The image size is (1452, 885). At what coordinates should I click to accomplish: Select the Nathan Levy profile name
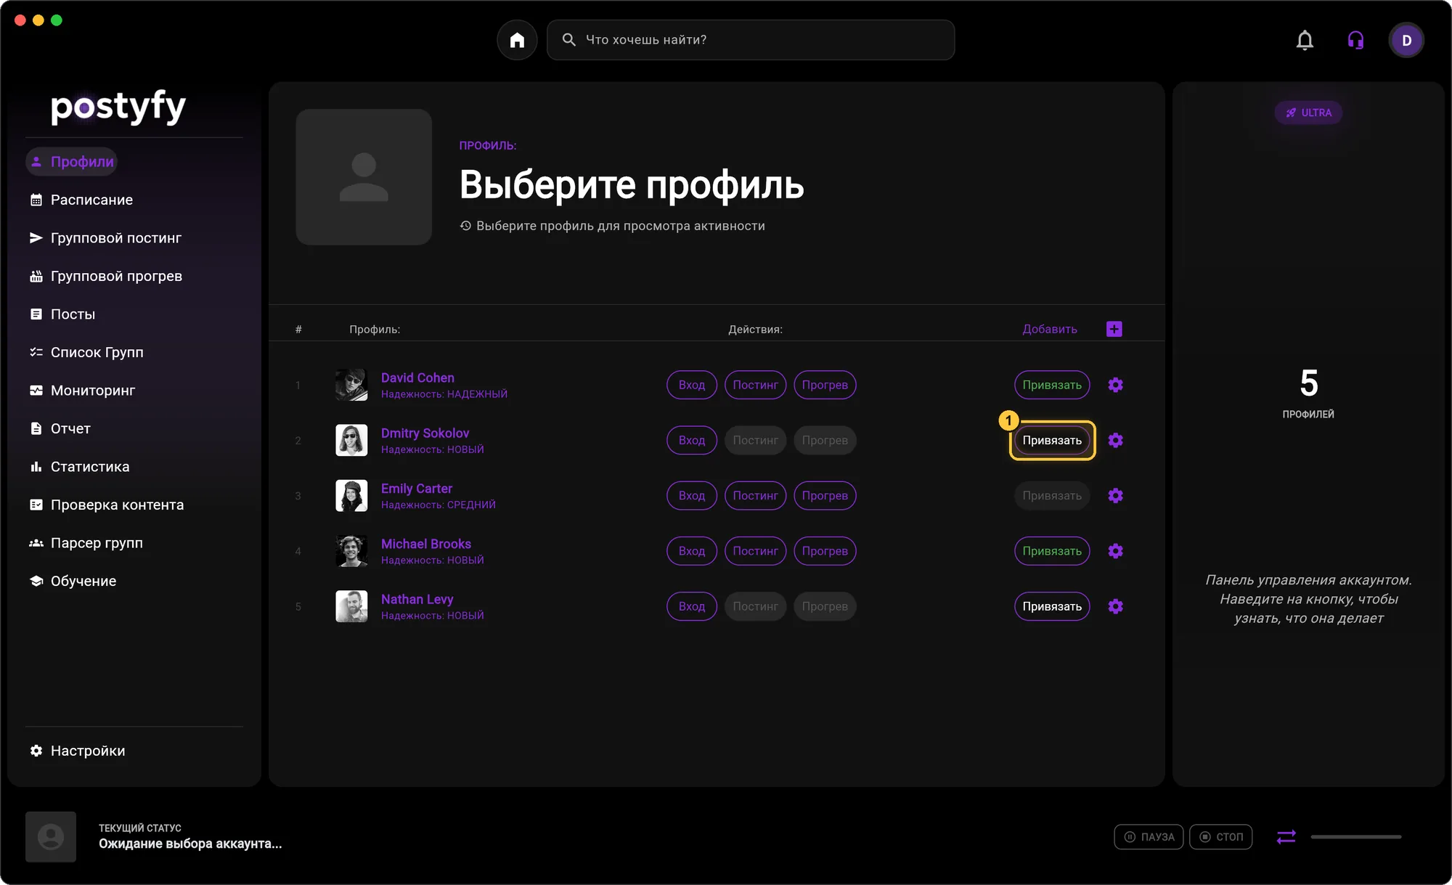point(417,599)
